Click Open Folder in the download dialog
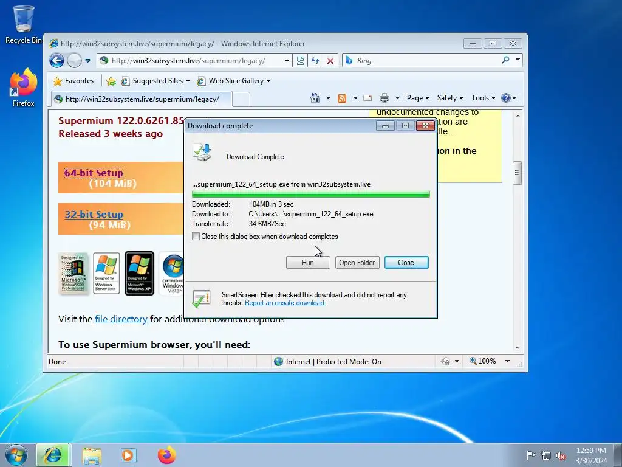The width and height of the screenshot is (622, 467). pos(357,263)
